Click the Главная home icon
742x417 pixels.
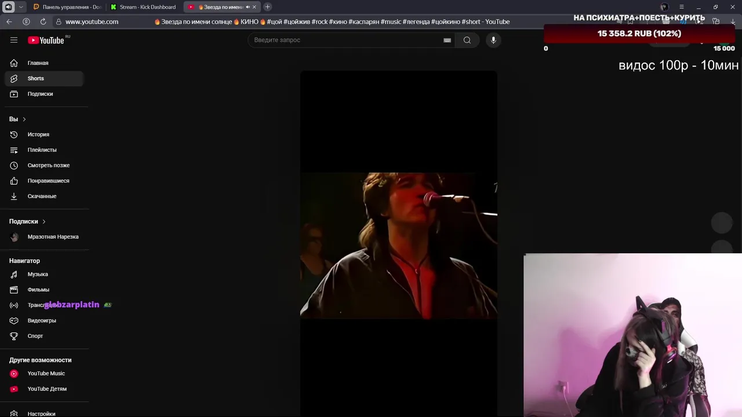pyautogui.click(x=14, y=63)
